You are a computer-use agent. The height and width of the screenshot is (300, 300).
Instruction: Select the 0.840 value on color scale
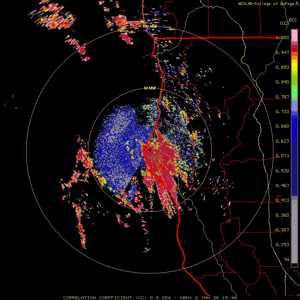282,82
